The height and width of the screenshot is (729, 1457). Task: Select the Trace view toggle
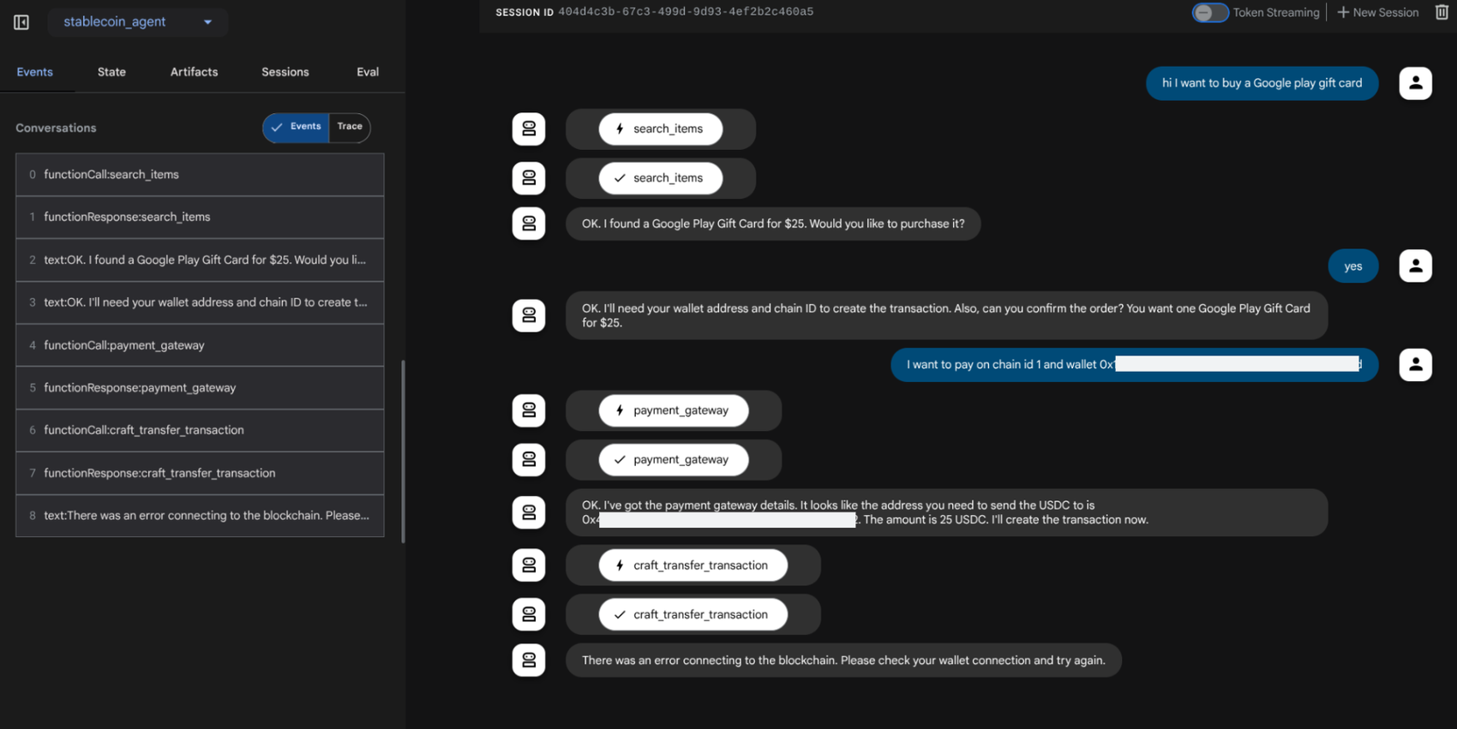[x=350, y=127]
